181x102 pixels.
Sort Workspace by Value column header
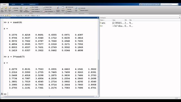118,20
